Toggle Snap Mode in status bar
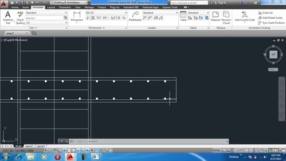 (50, 151)
